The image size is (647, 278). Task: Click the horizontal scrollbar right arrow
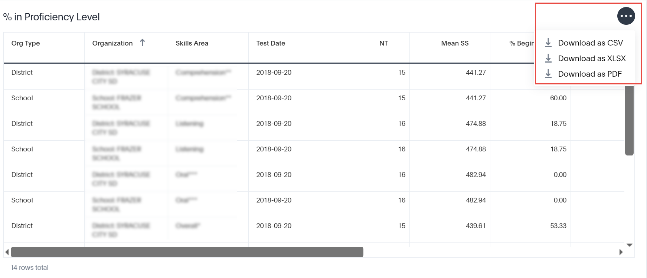point(621,252)
